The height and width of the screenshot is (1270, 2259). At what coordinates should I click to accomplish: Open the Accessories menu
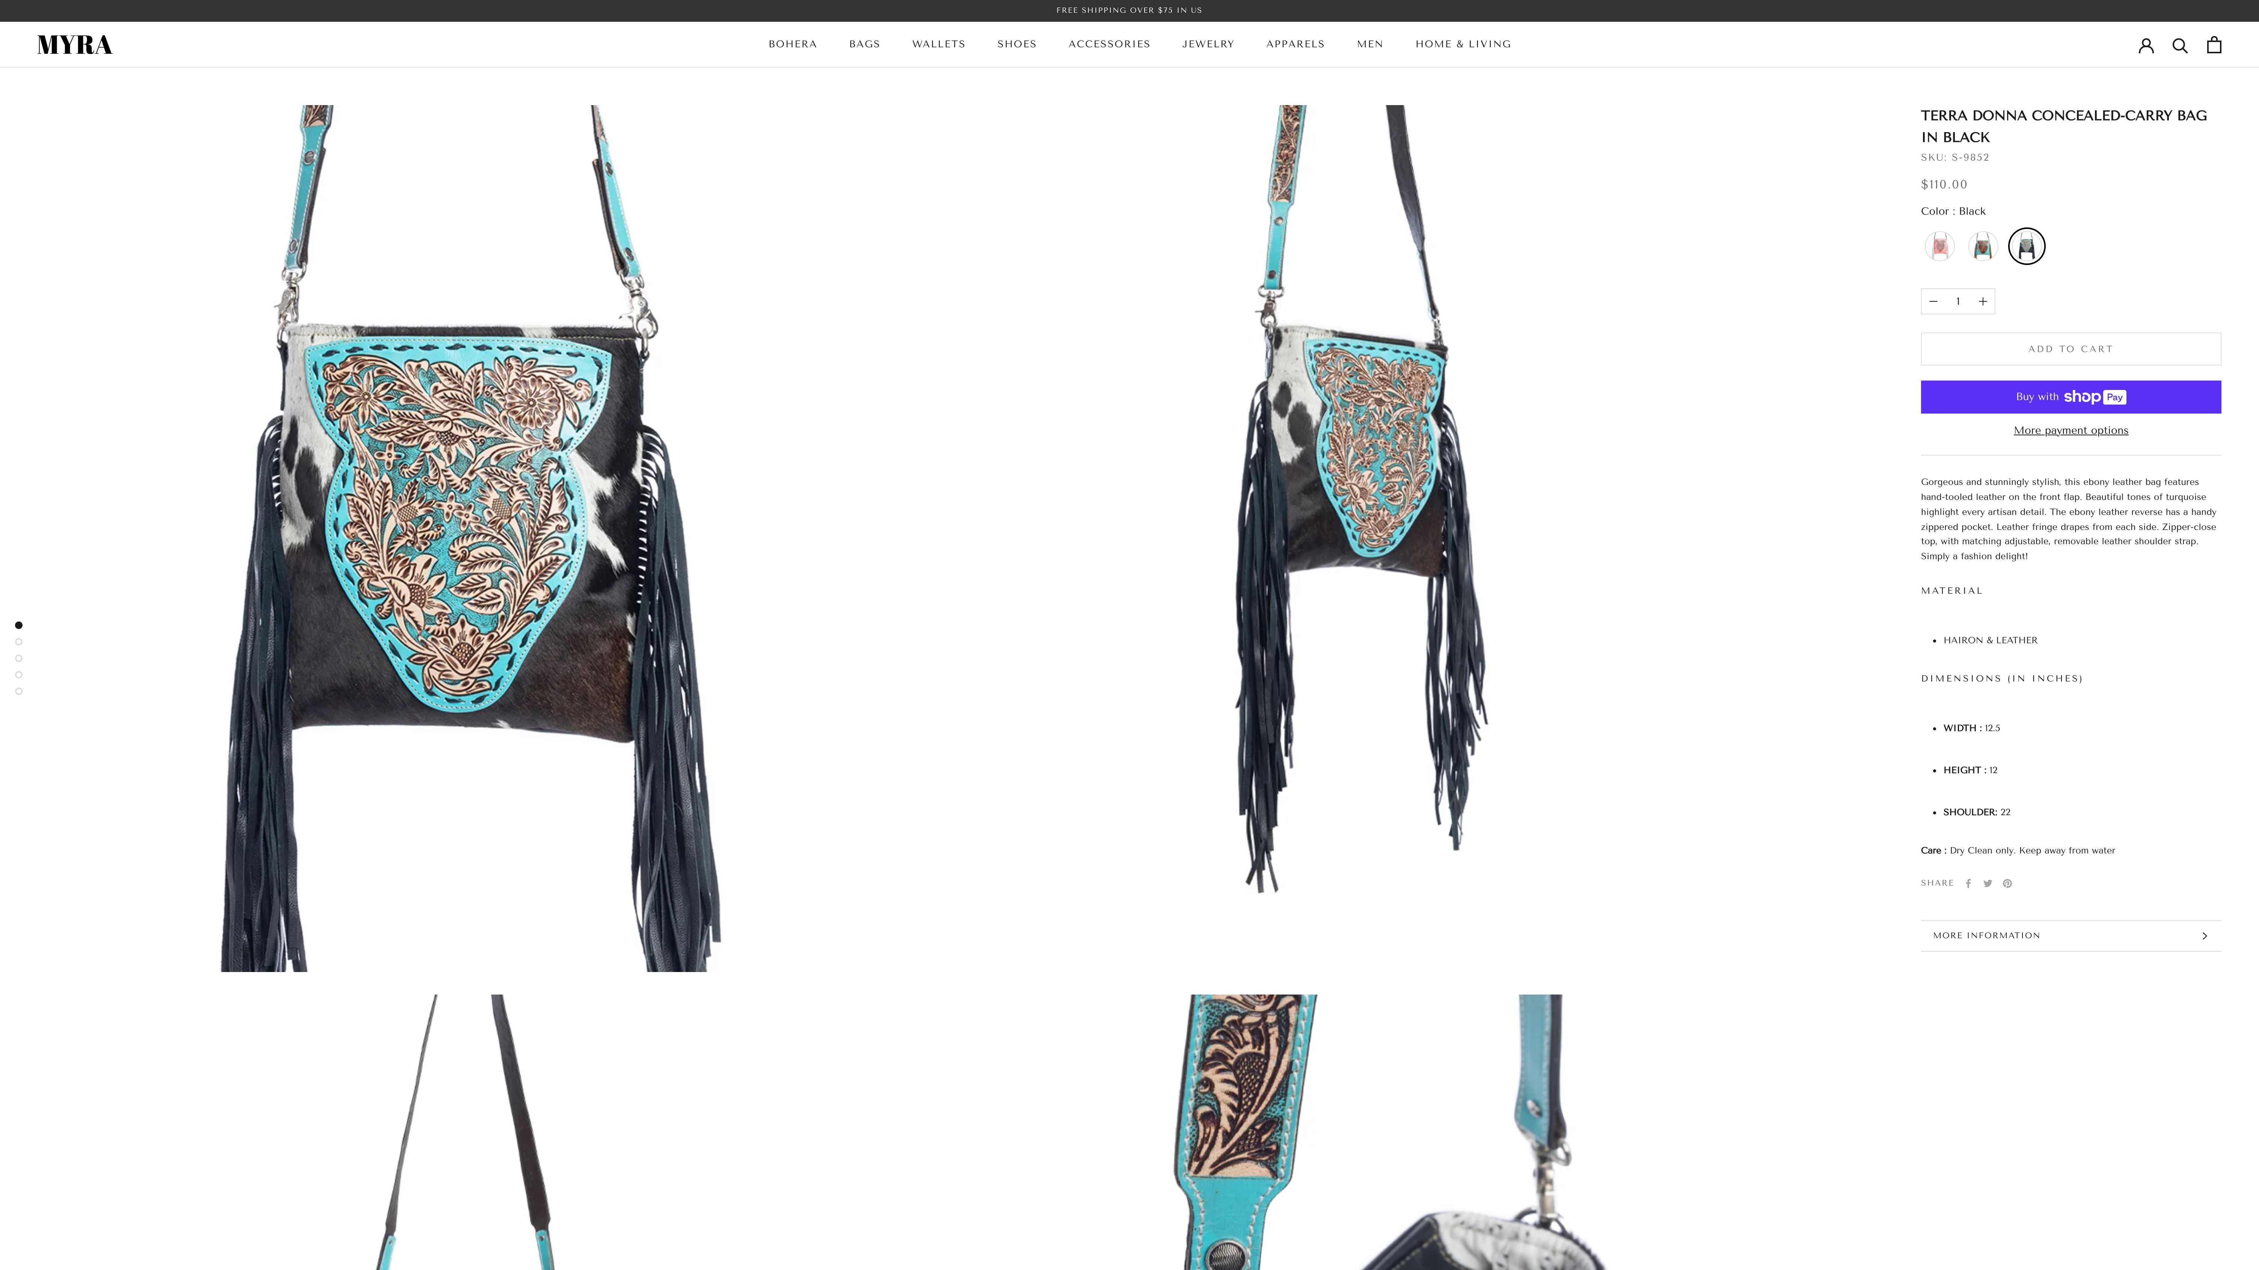coord(1109,44)
